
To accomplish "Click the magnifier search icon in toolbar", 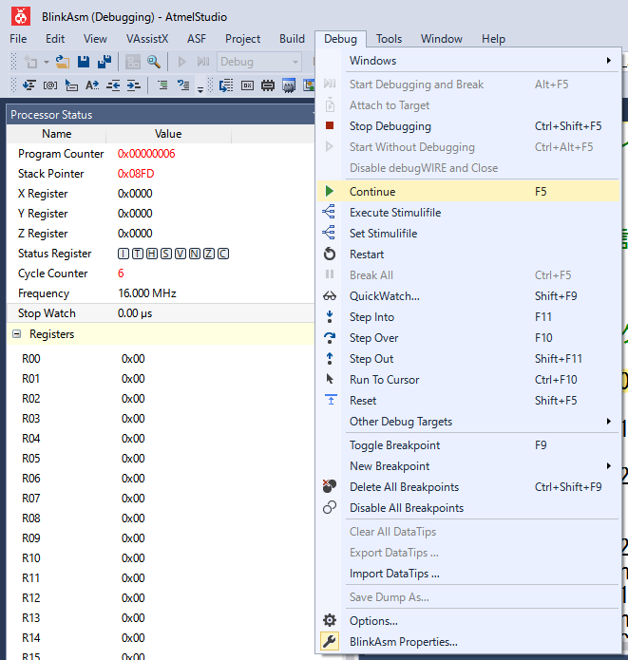I will 154,62.
